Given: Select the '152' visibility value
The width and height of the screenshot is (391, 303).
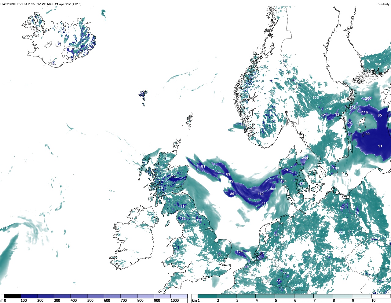Looking at the screenshot, I should (x=349, y=122).
